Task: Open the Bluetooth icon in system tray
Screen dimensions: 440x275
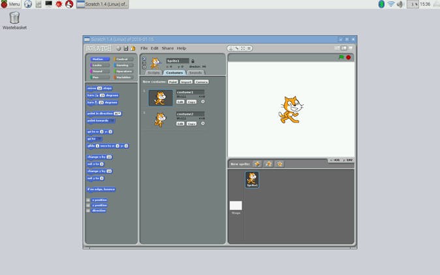Action: [x=381, y=5]
